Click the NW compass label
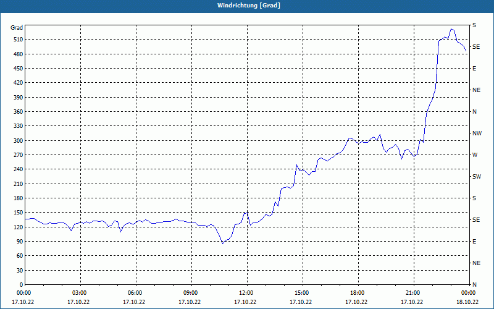494x309 pixels. coord(477,133)
